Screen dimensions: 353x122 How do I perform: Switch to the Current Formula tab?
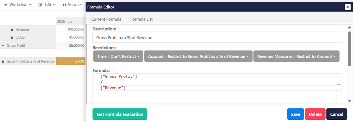106,20
